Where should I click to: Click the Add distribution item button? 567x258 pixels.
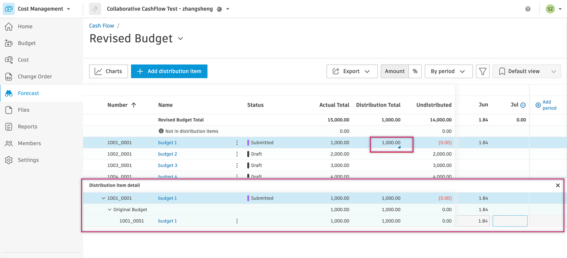[x=169, y=71]
